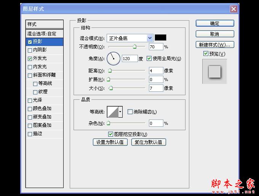Enable the 渐变叠加 gradient overlay checkbox
Image resolution: width=259 pixels, height=196 pixels.
[30, 117]
